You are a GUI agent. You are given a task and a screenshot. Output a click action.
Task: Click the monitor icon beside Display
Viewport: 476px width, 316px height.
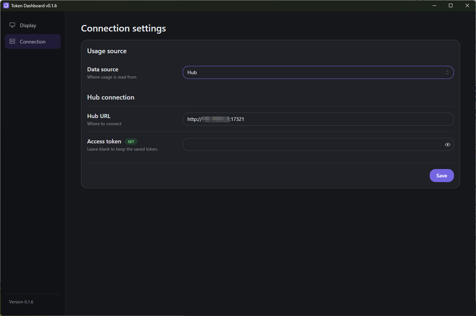pos(12,25)
